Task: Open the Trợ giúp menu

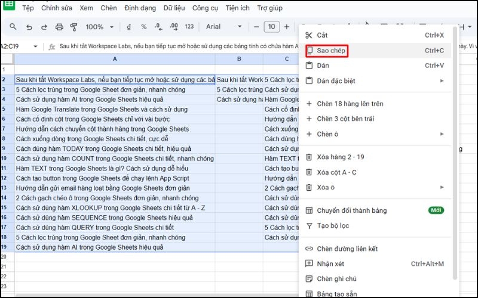Action: 270,8
